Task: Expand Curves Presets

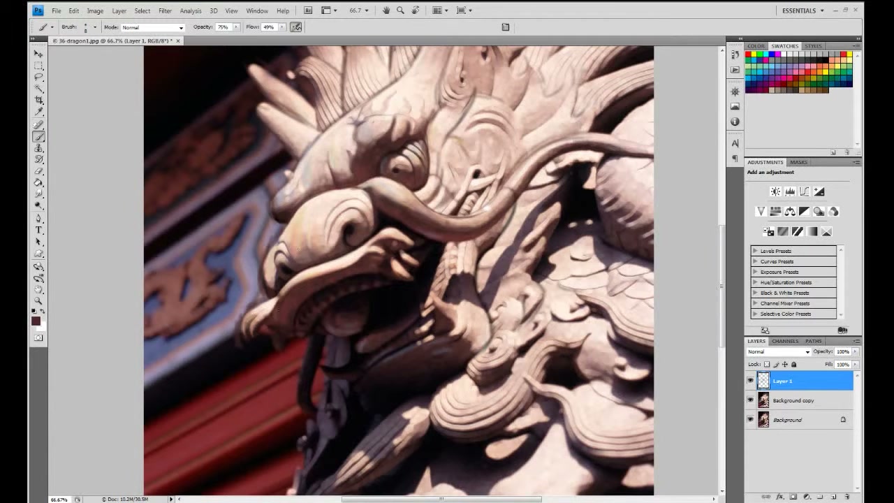Action: pyautogui.click(x=755, y=261)
